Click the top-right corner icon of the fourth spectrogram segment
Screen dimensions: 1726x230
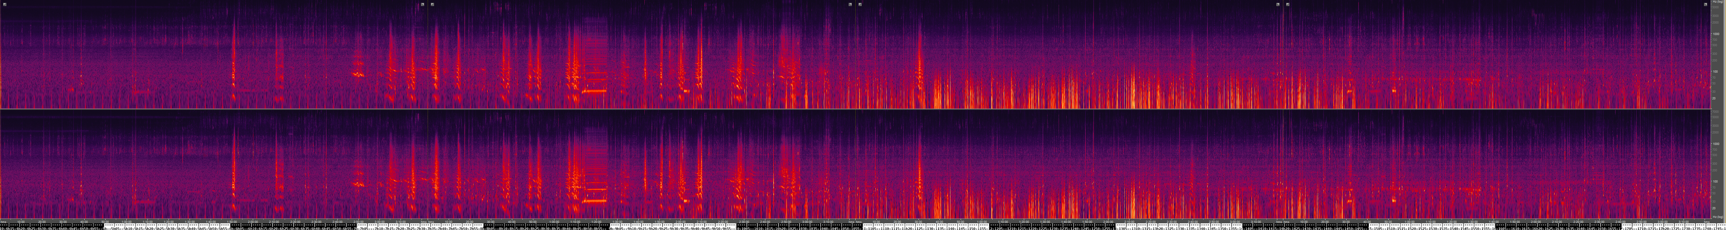coord(1705,5)
